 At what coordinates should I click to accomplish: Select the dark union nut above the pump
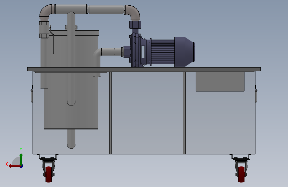[x=135, y=25]
